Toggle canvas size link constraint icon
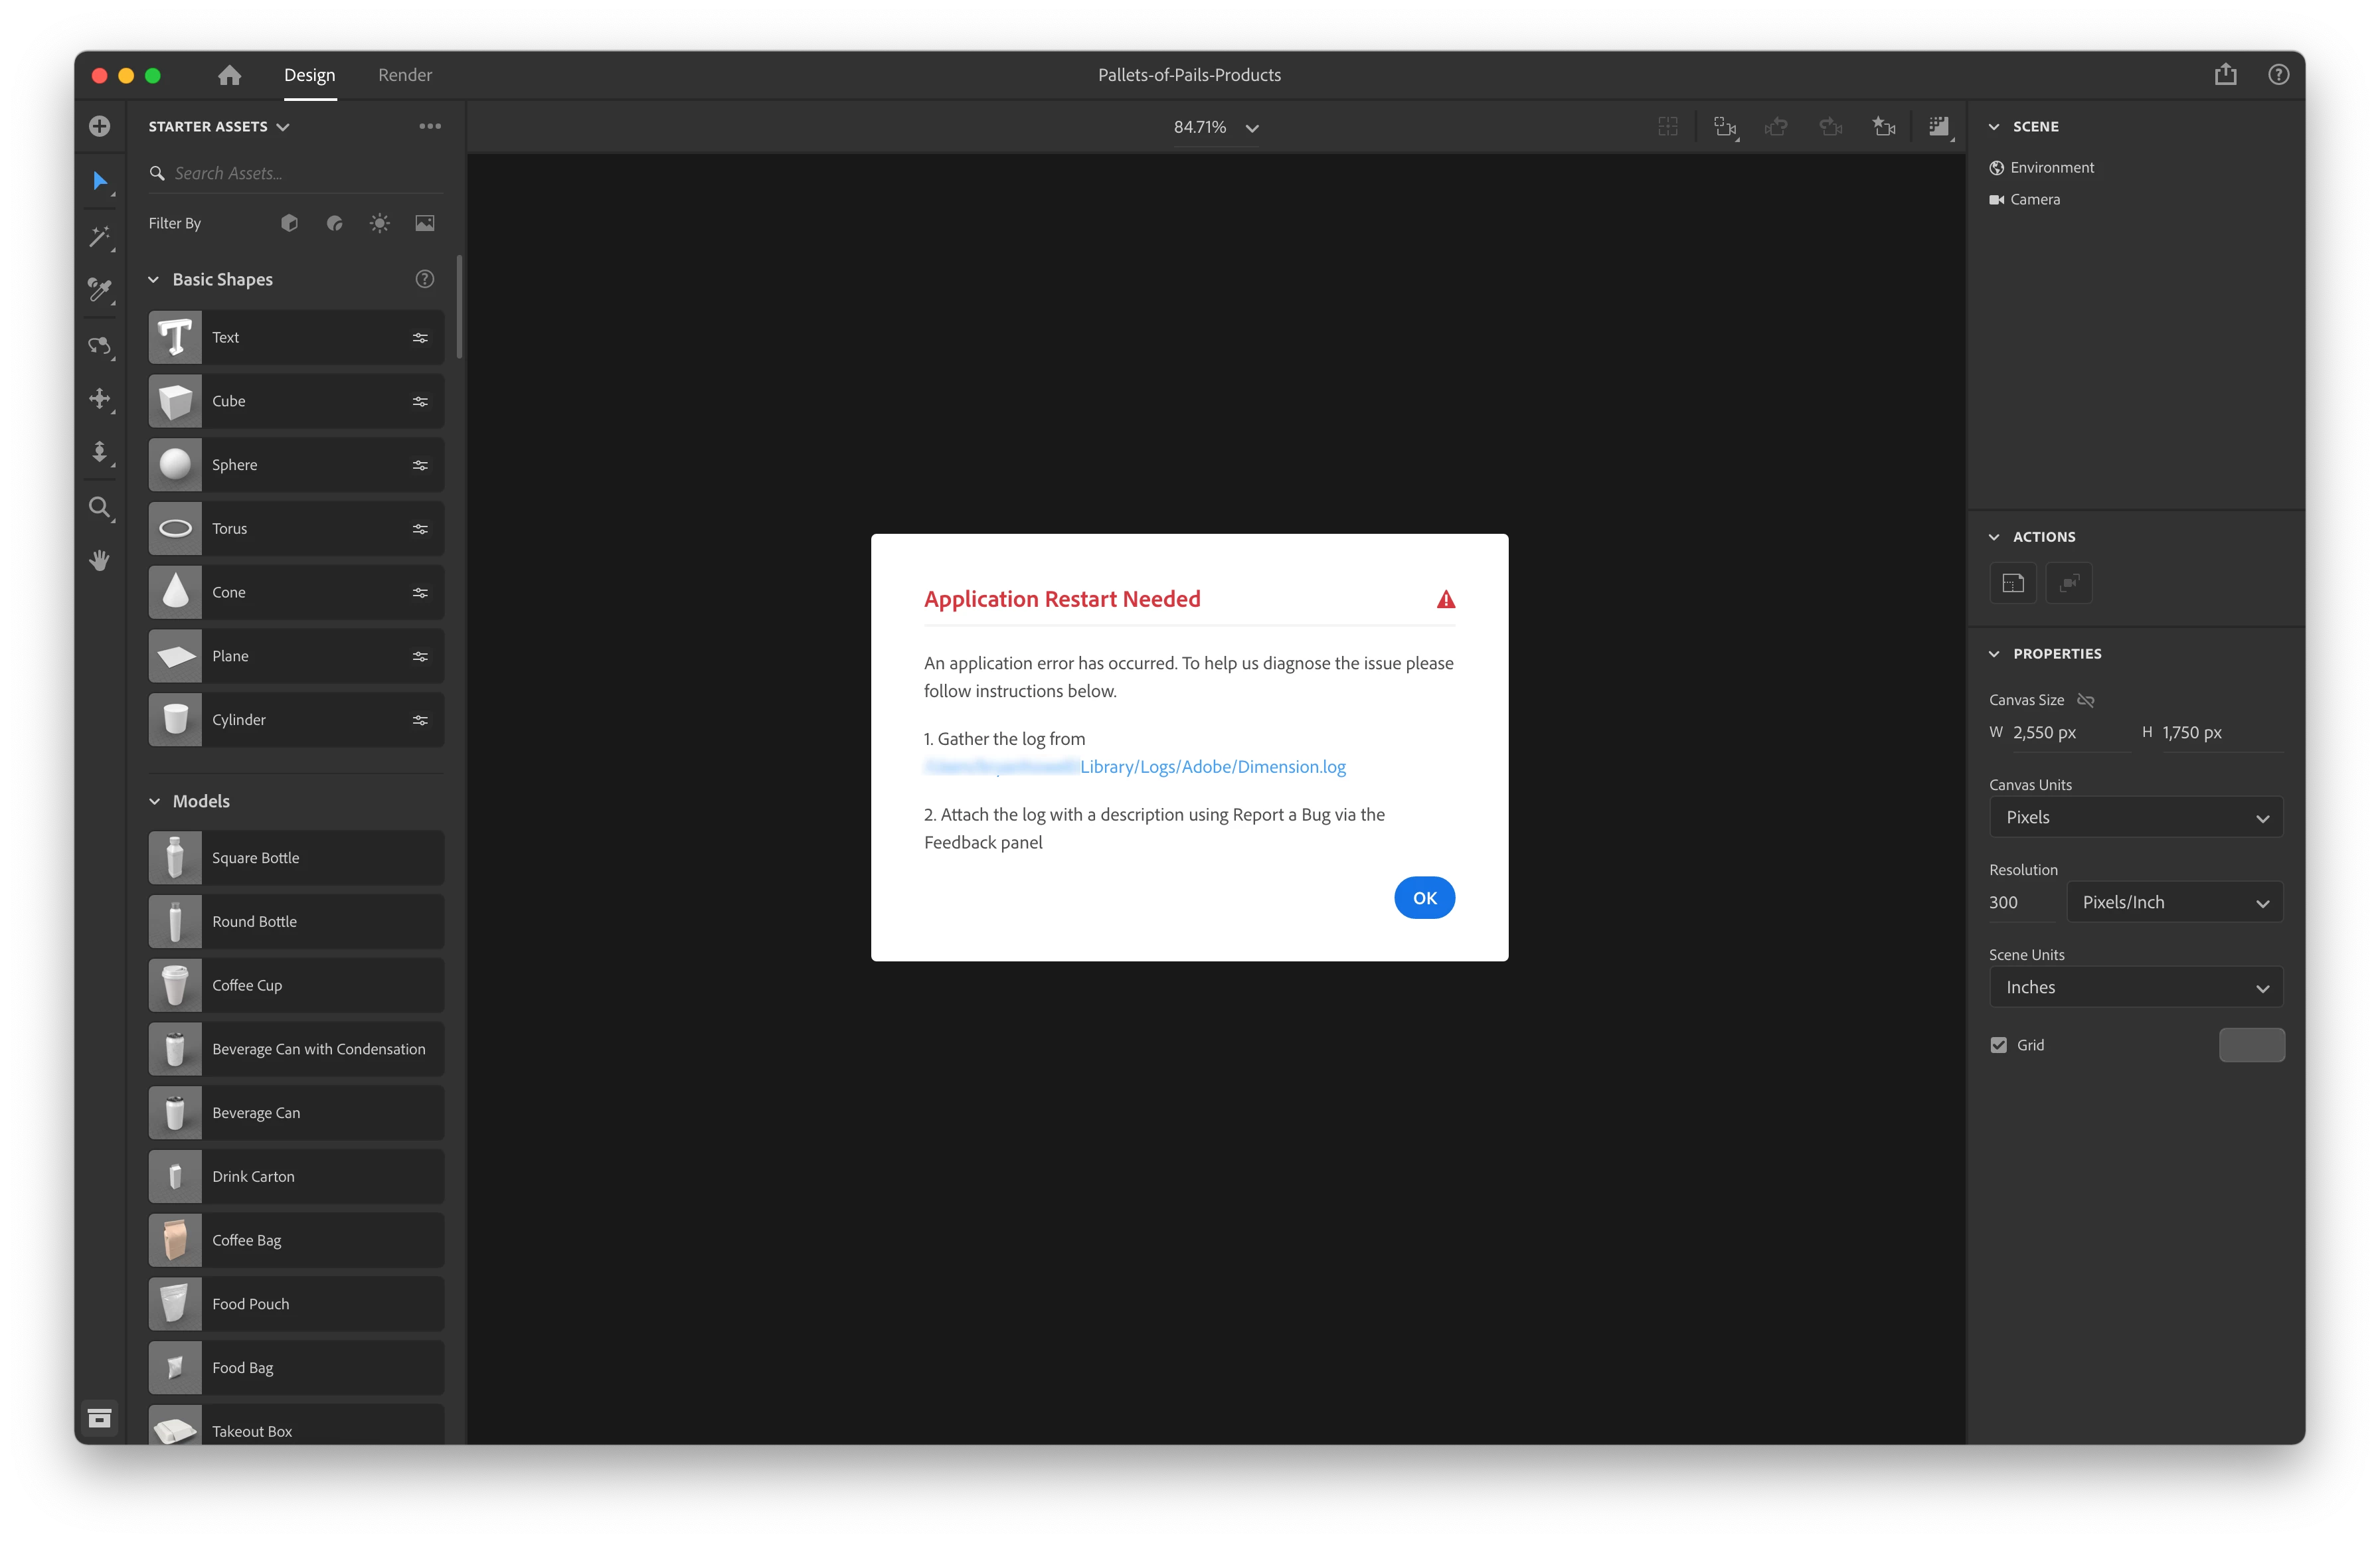The image size is (2380, 1543). [2085, 700]
